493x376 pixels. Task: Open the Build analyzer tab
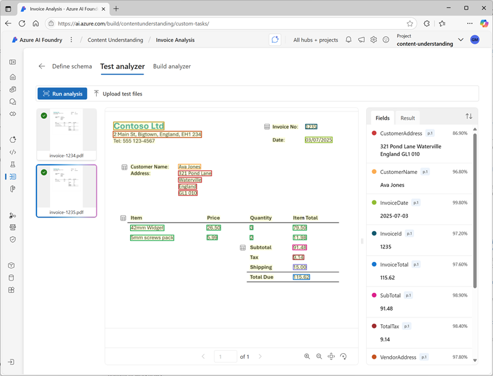pyautogui.click(x=172, y=67)
